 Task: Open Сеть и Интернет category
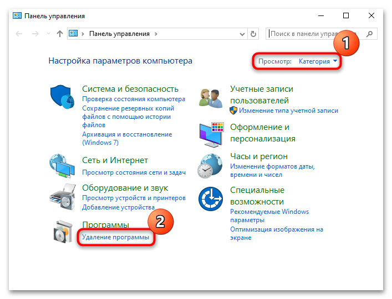(115, 160)
